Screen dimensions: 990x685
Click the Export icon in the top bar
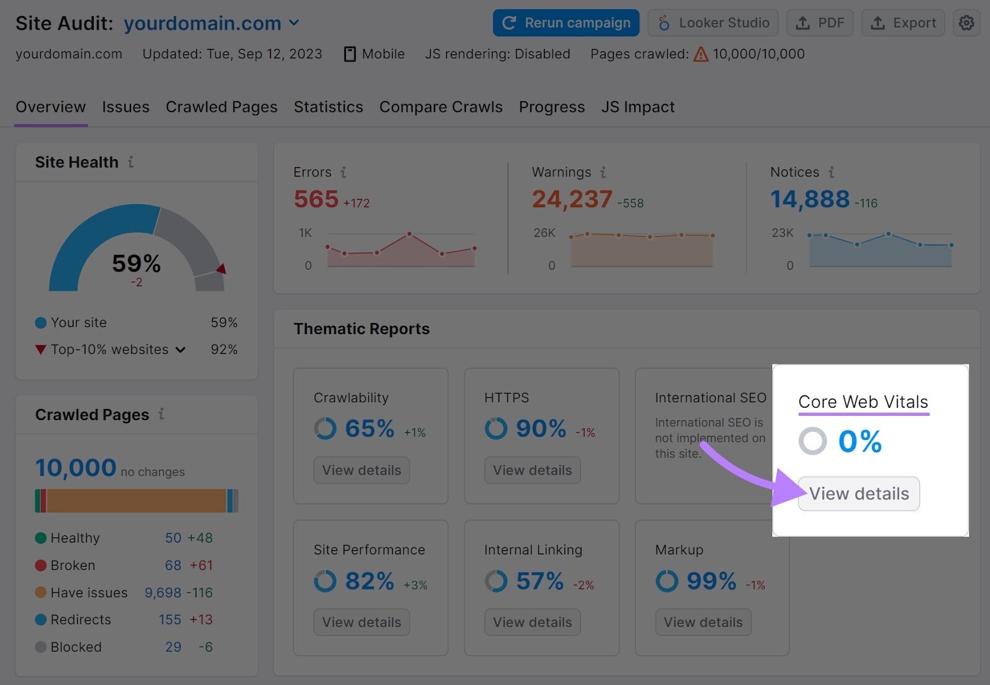click(878, 22)
